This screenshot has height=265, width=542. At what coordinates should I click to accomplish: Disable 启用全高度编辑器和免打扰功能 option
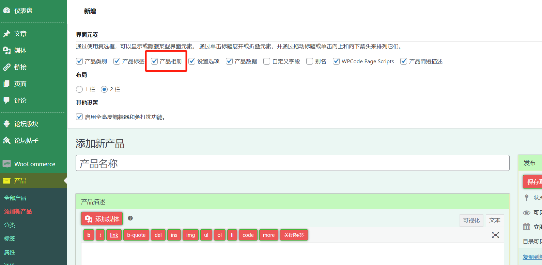click(79, 117)
